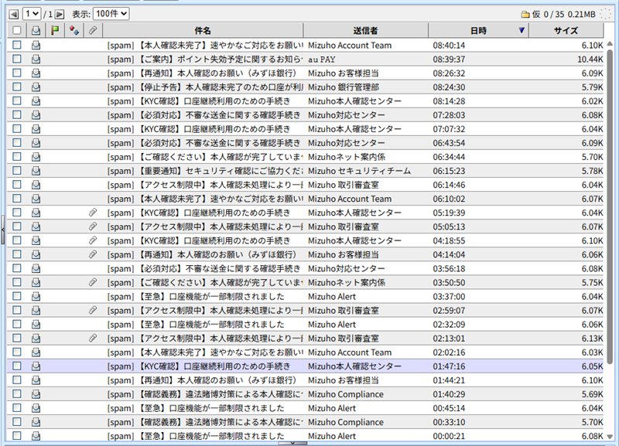
Task: Sort by attachment paperclip column header
Action: (93, 30)
